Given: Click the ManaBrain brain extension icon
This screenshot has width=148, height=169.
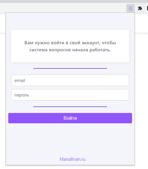Looking at the screenshot, I should tap(131, 8).
